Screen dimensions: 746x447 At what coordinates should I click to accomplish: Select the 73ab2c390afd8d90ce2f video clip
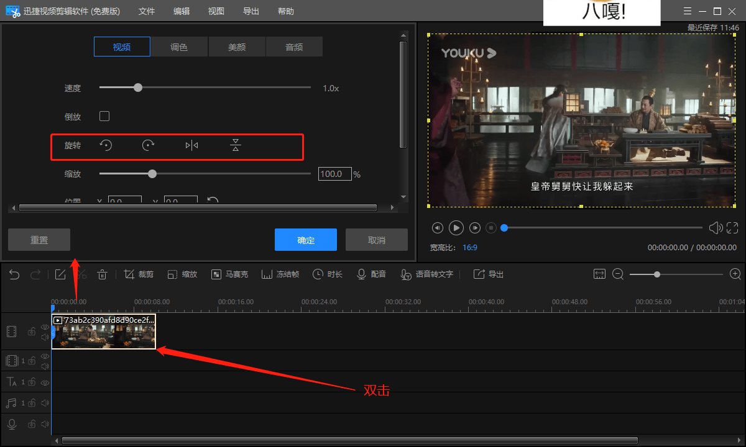tap(104, 332)
